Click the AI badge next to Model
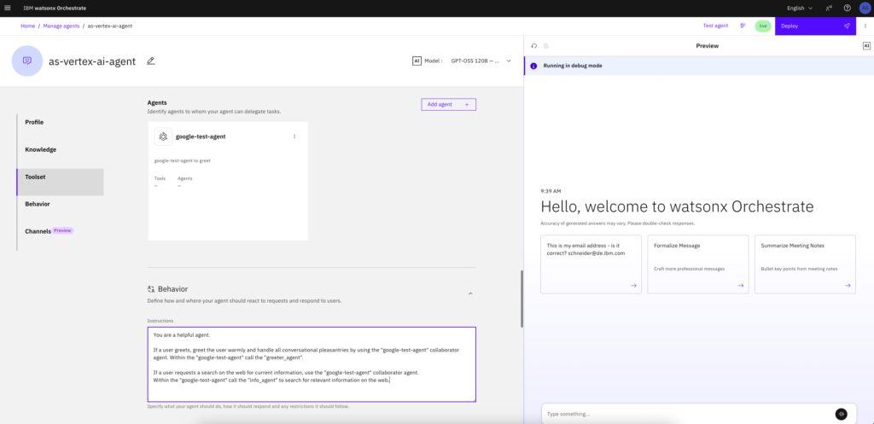This screenshot has width=874, height=424. click(417, 61)
